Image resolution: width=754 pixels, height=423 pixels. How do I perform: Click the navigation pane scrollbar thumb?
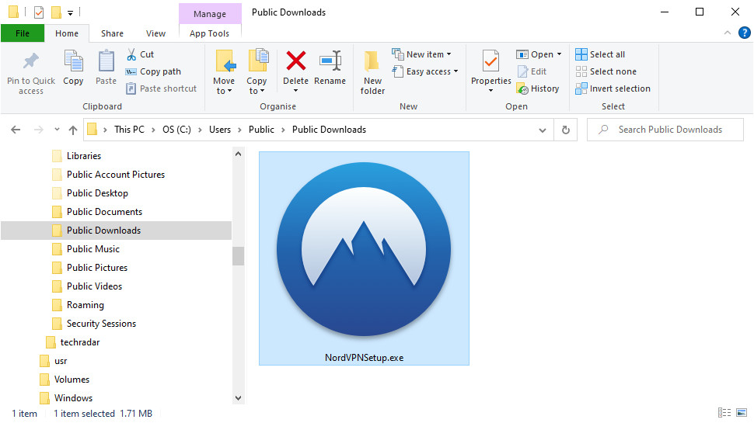[x=238, y=256]
